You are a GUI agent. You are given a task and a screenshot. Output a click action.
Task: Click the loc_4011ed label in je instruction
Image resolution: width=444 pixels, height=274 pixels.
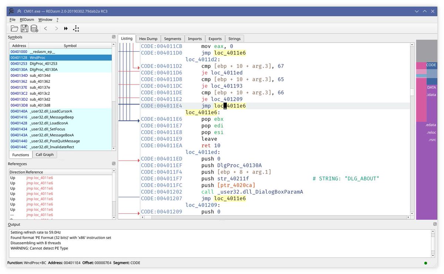(227, 73)
